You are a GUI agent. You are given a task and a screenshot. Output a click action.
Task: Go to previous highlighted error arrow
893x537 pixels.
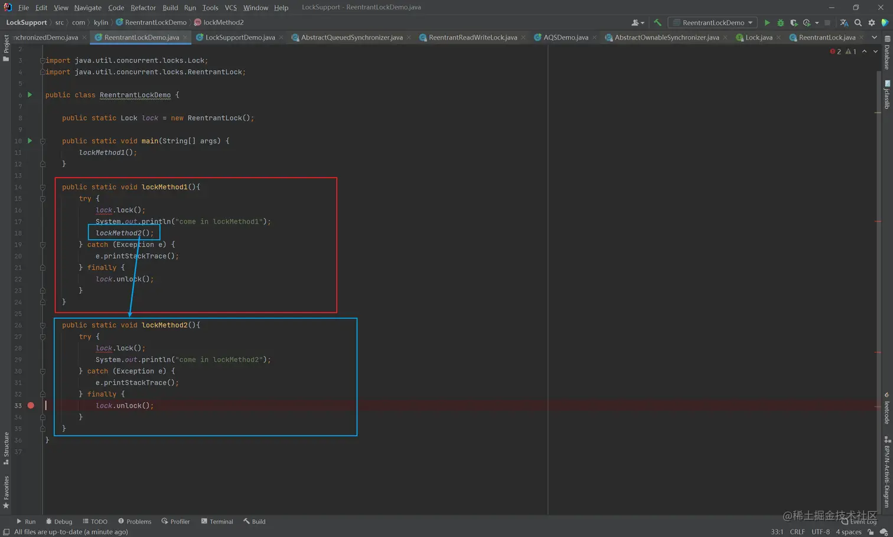[x=864, y=51]
